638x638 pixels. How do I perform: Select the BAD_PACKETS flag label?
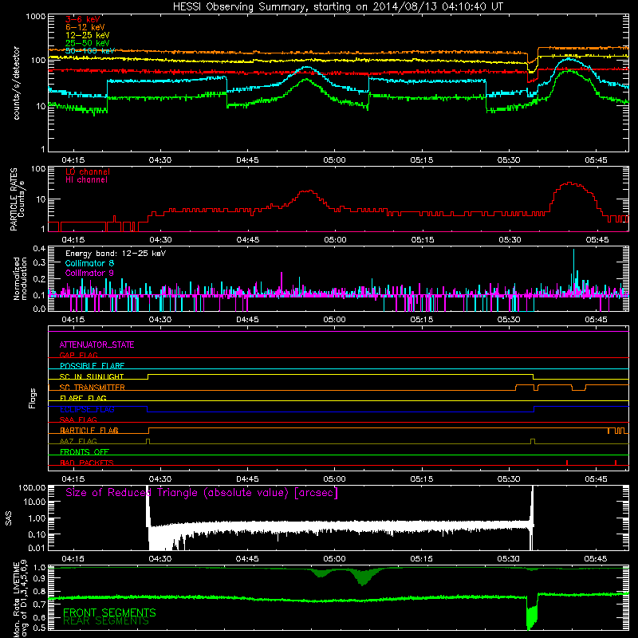87,463
